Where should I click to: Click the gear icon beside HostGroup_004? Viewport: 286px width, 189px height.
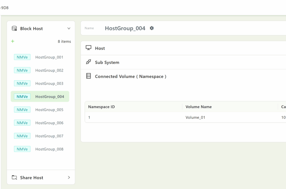tap(152, 28)
